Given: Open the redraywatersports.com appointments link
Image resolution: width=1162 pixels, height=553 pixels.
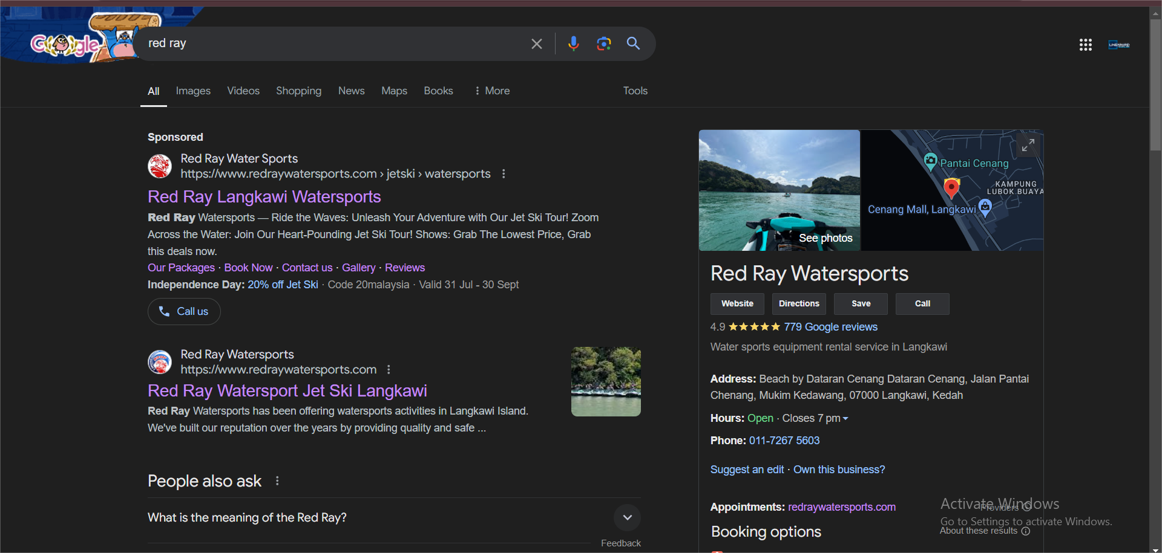Looking at the screenshot, I should pyautogui.click(x=842, y=507).
